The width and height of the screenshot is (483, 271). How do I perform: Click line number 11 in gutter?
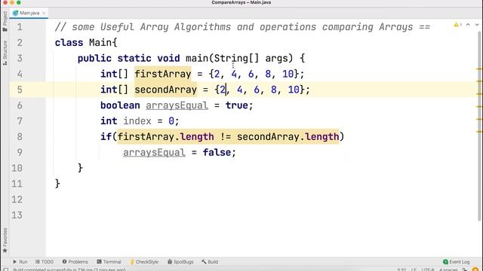tap(17, 184)
